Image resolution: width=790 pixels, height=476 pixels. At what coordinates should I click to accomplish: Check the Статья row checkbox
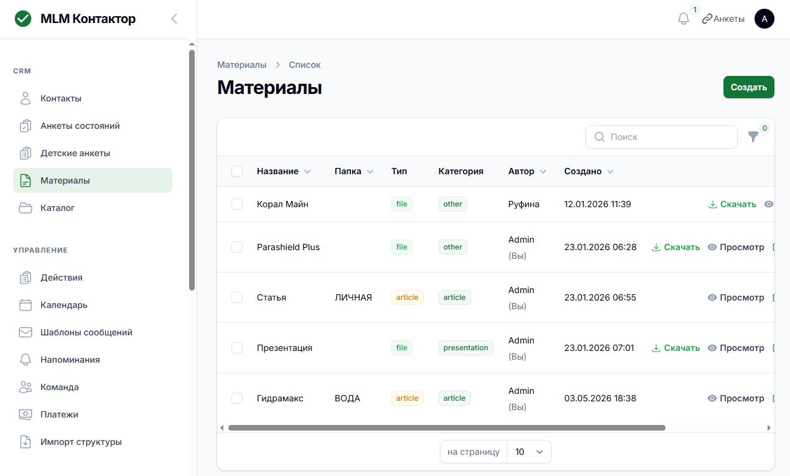coord(237,297)
